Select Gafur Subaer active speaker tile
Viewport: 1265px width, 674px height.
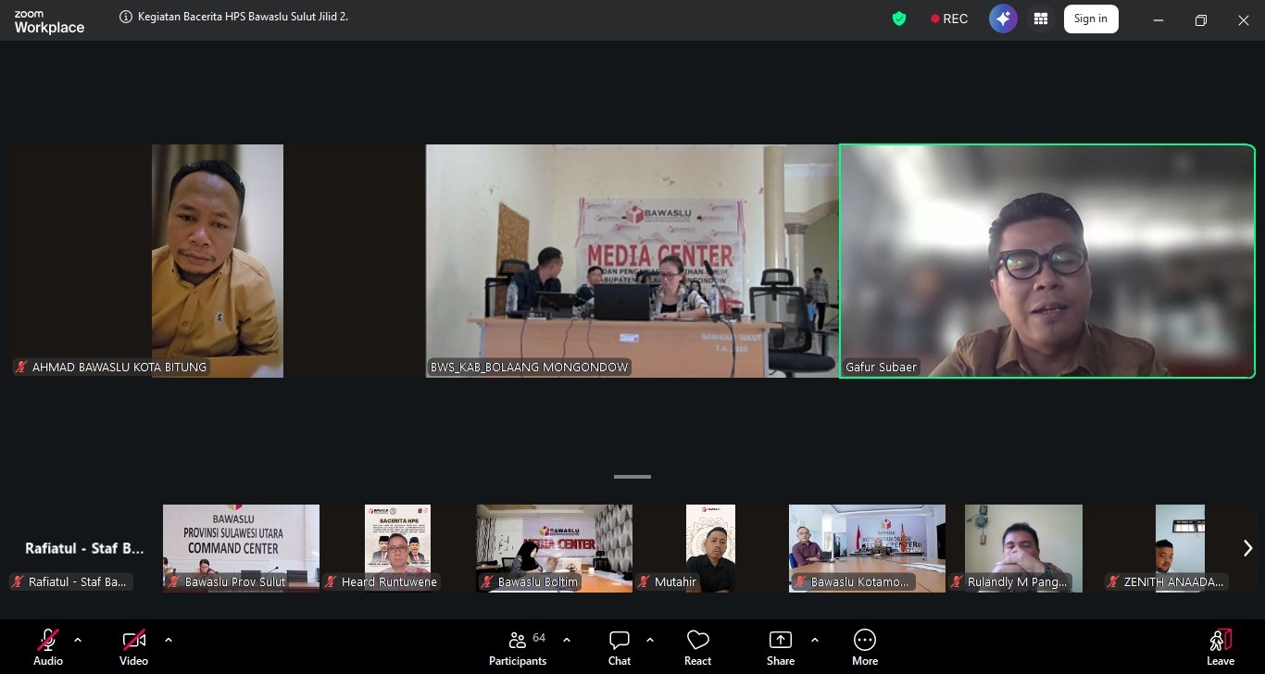(1047, 261)
